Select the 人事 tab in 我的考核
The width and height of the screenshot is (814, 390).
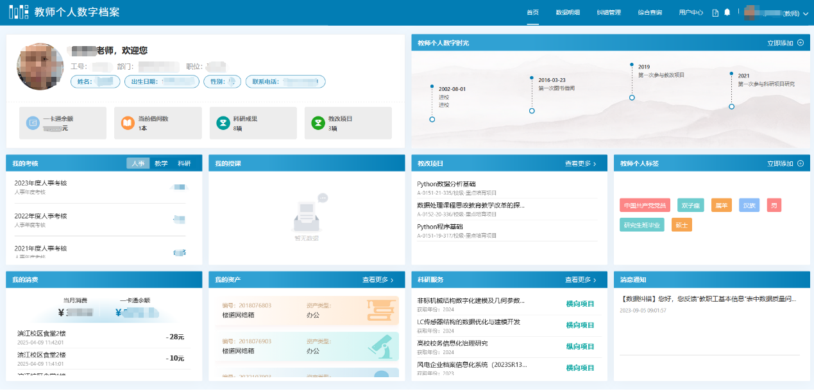tap(138, 163)
